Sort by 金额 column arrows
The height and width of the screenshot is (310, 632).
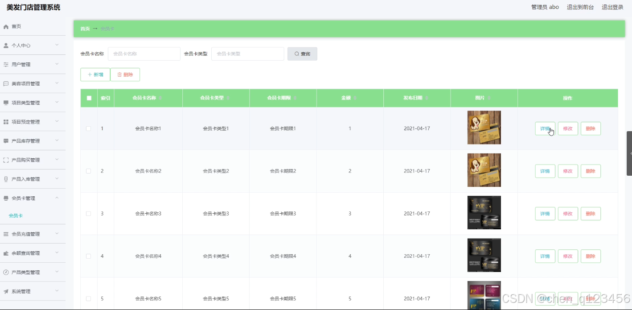(x=355, y=98)
